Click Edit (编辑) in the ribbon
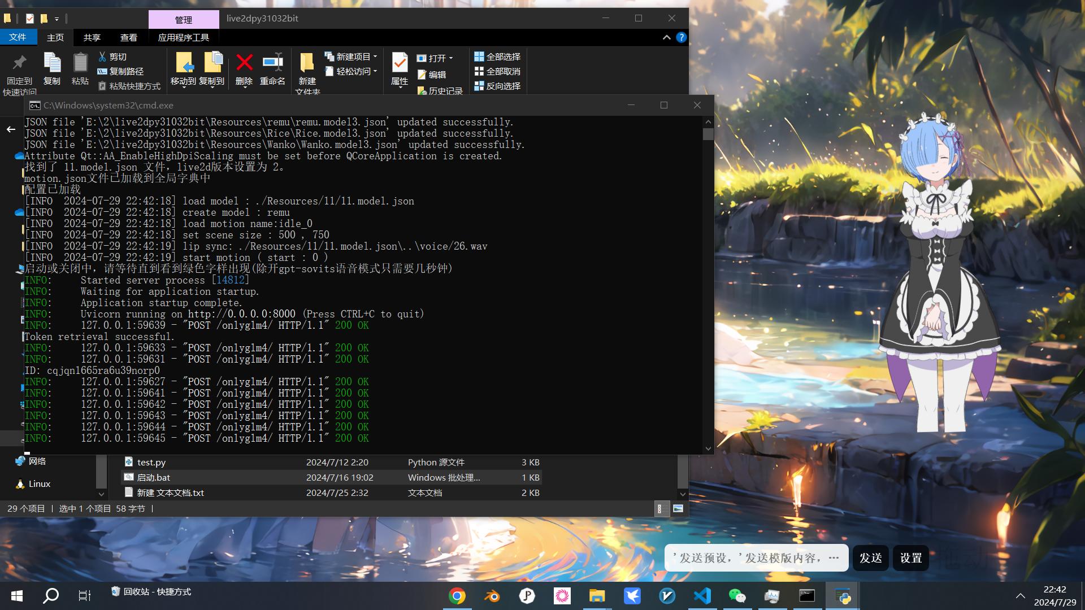 pyautogui.click(x=432, y=75)
